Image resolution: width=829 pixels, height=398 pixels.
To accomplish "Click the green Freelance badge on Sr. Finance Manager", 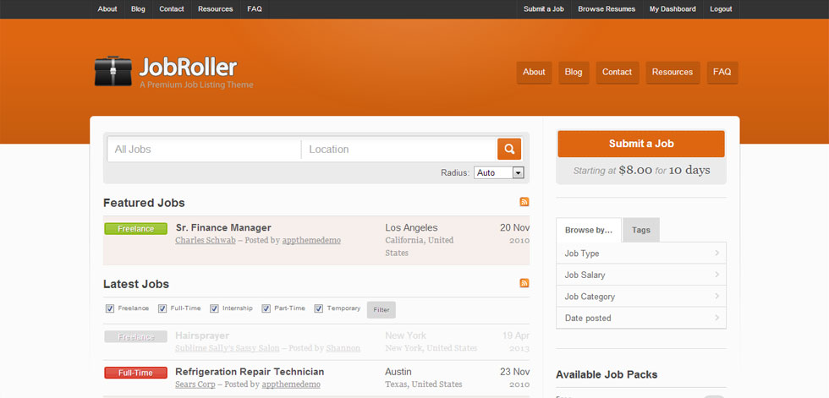I will pyautogui.click(x=136, y=228).
